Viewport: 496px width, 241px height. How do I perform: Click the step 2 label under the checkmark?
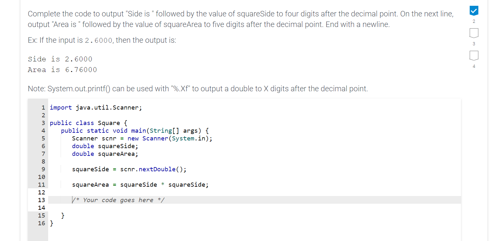pyautogui.click(x=474, y=21)
